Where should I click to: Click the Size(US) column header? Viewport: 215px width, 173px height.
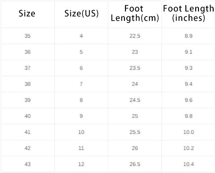(82, 13)
